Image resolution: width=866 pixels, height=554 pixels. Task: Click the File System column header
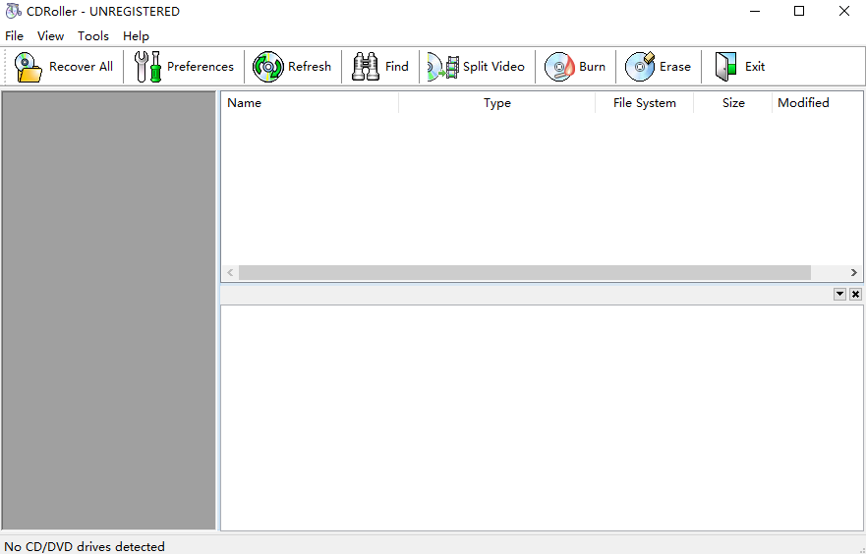click(644, 103)
